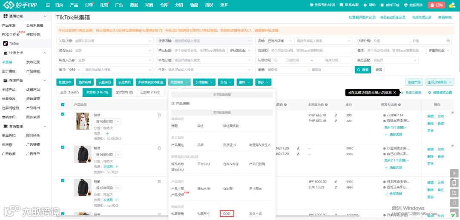Click the first product thumbnail image
460x220 pixels.
tap(82, 121)
